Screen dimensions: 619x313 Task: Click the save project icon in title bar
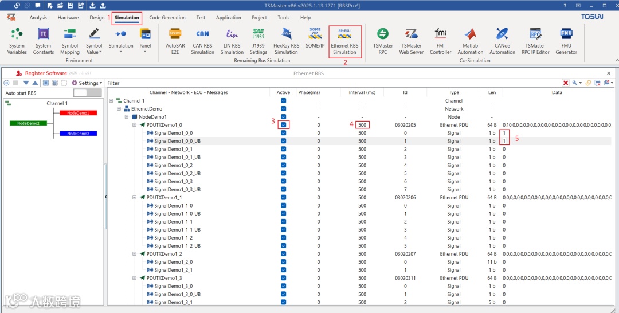point(70,6)
